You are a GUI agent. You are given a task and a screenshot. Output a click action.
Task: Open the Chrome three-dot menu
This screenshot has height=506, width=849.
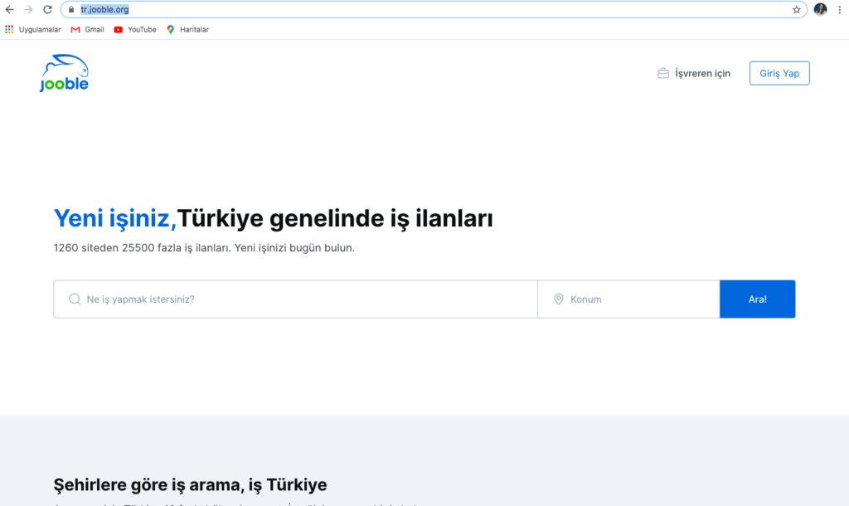[839, 10]
